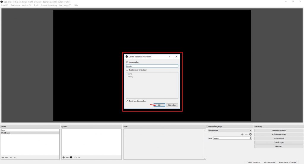Add a new scene with plus icon
Viewport: 304px width, 164px height.
pos(3,157)
